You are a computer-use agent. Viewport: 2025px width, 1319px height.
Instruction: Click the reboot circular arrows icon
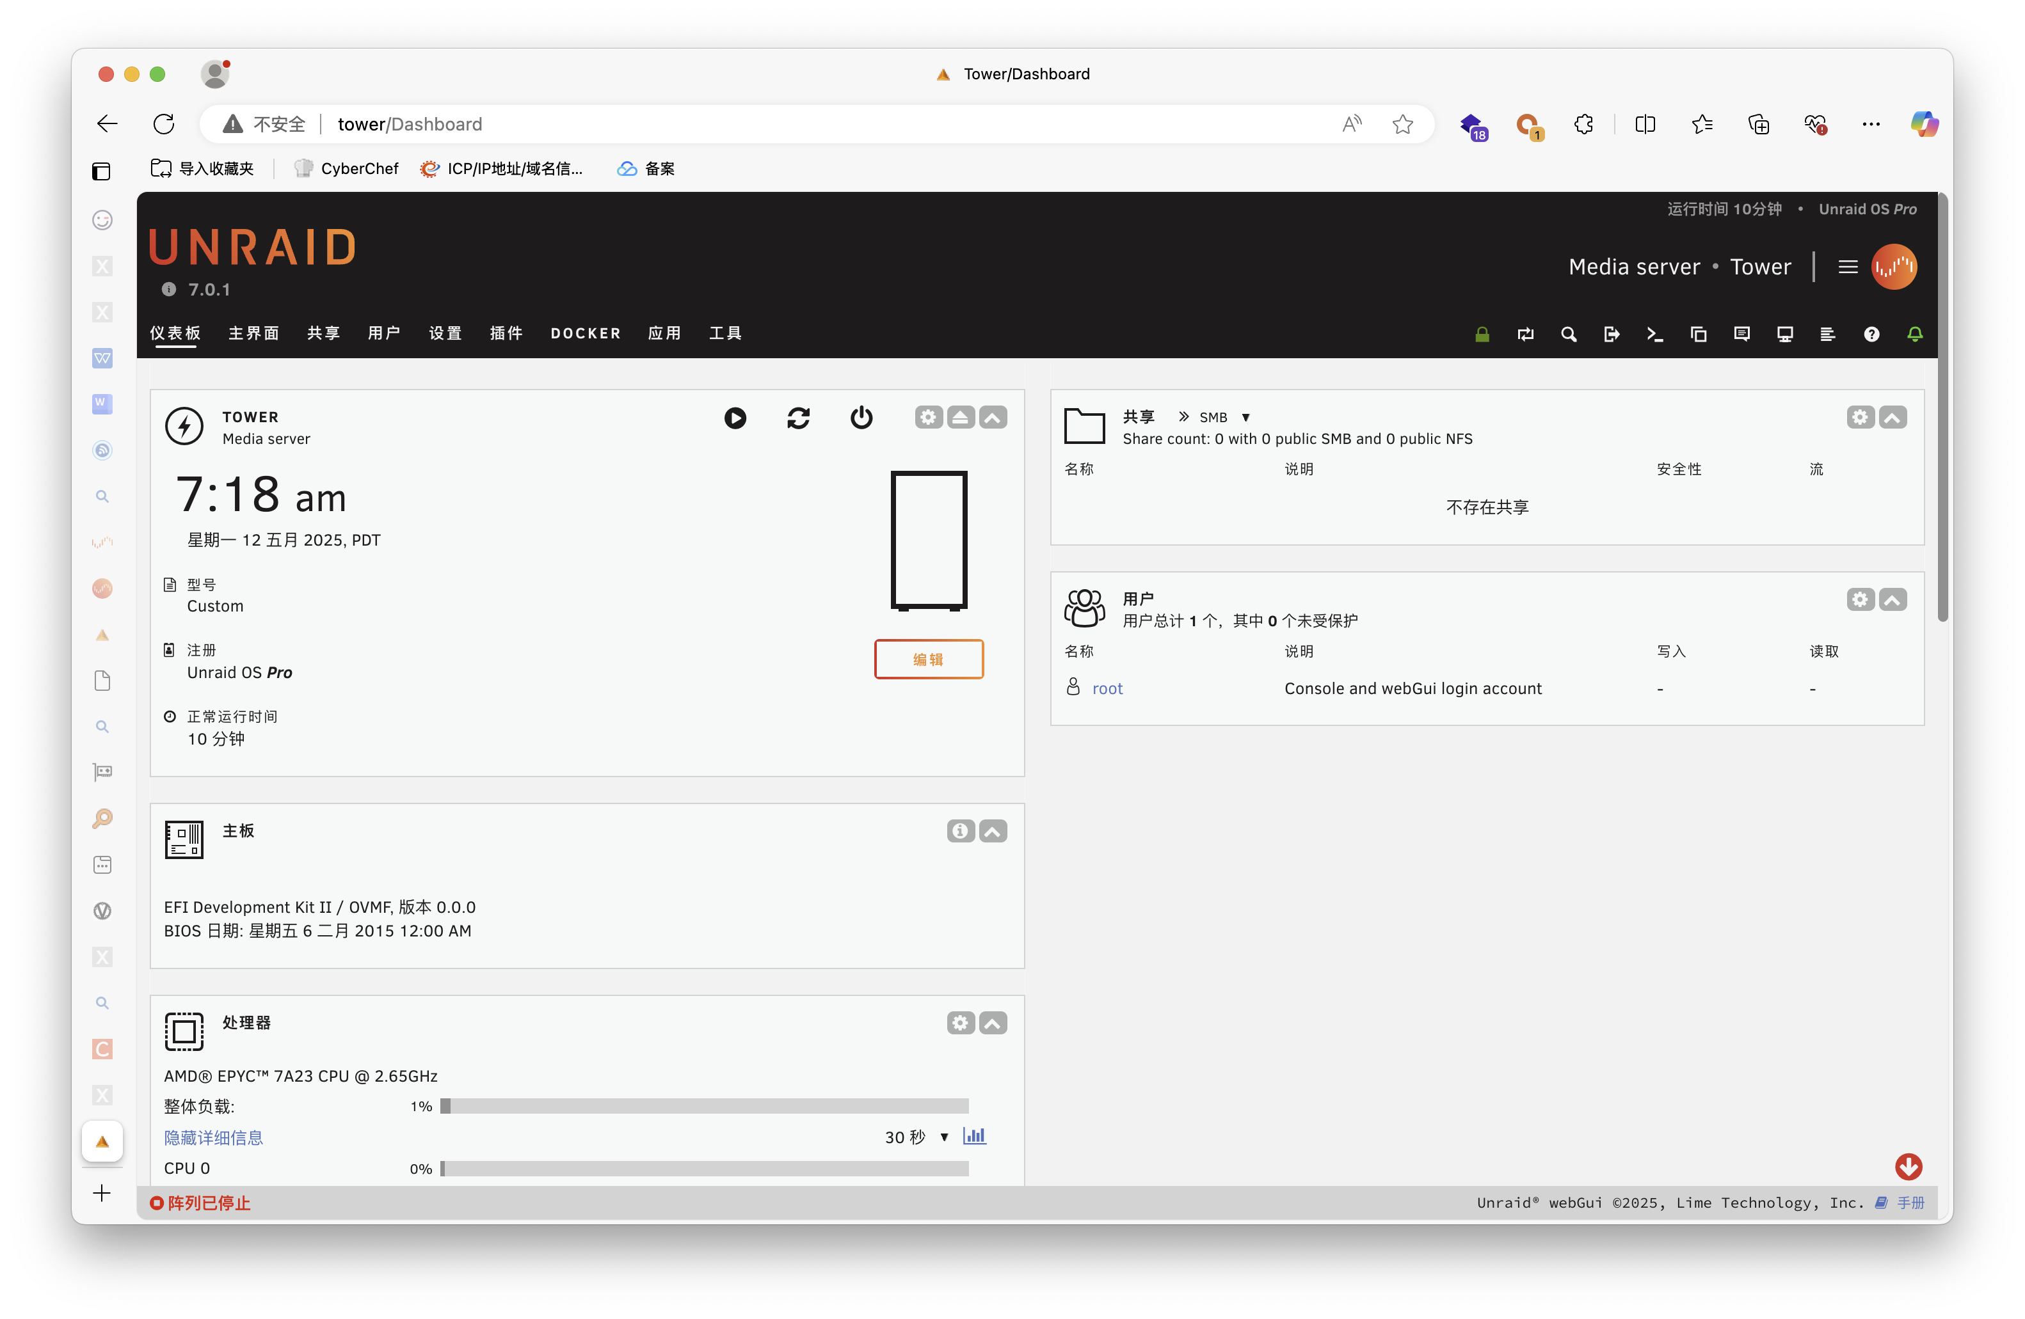pyautogui.click(x=798, y=418)
